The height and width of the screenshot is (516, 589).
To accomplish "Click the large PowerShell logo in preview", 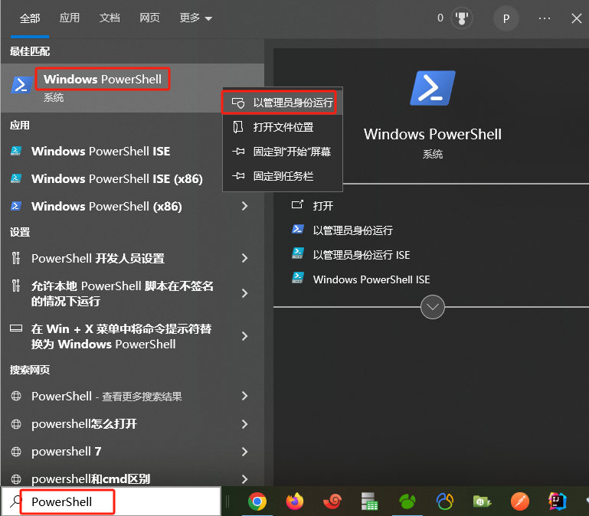I will [432, 88].
